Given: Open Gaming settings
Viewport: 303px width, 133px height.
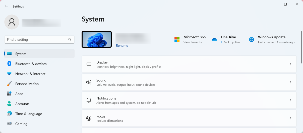Looking at the screenshot, I should point(39,124).
